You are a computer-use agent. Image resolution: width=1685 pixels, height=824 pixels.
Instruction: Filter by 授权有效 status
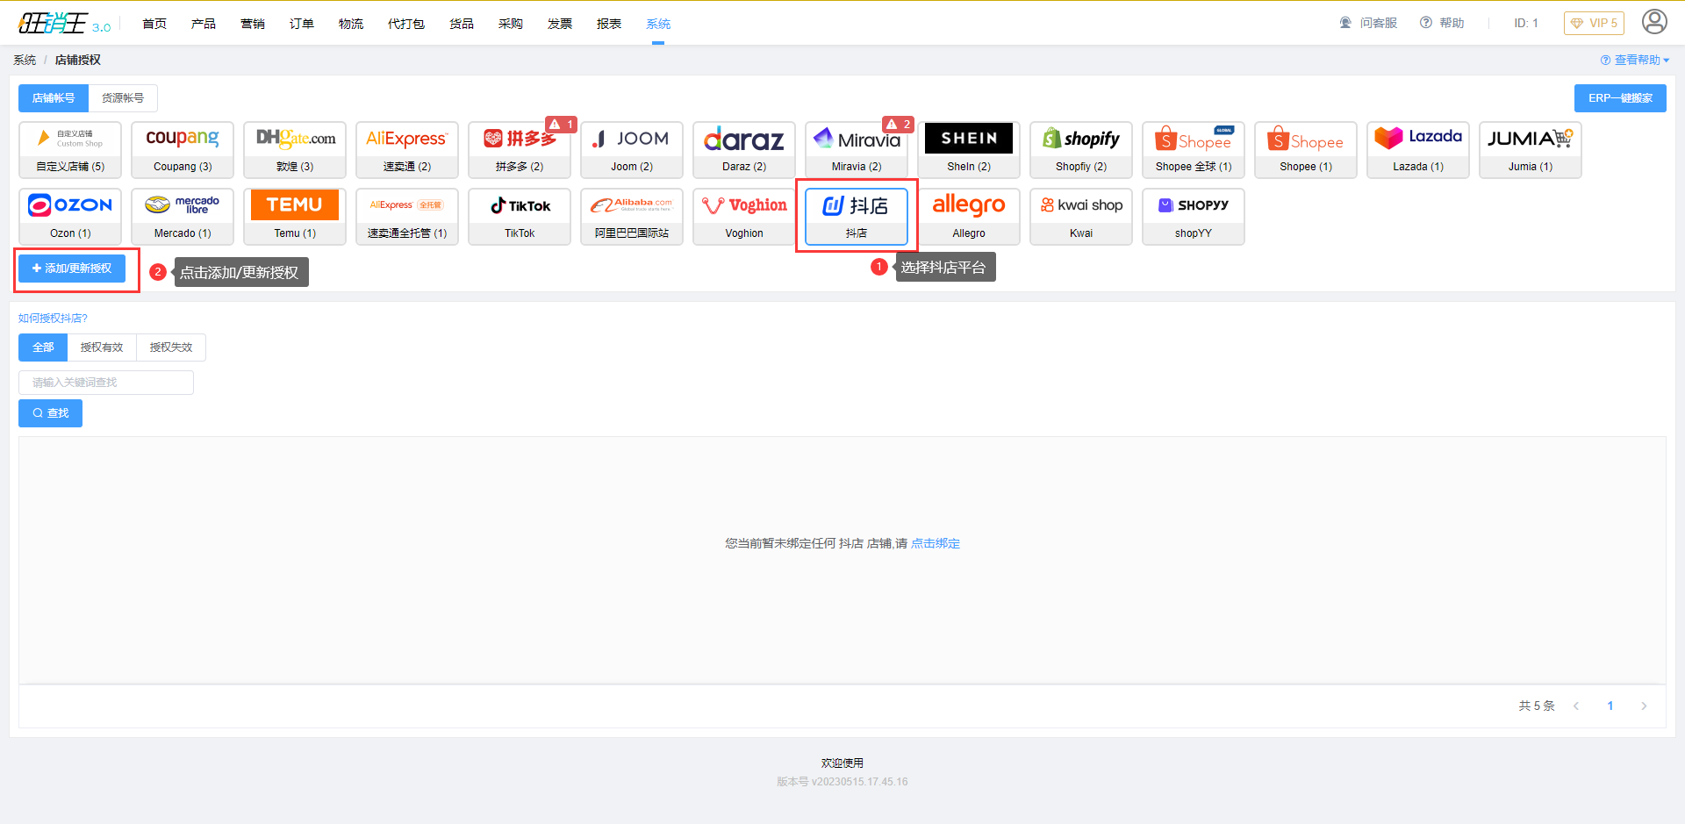click(x=102, y=348)
